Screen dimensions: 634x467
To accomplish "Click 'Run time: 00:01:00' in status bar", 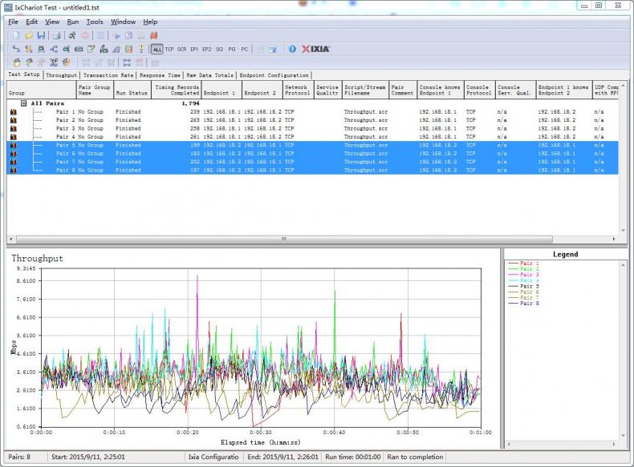I will tap(353, 457).
